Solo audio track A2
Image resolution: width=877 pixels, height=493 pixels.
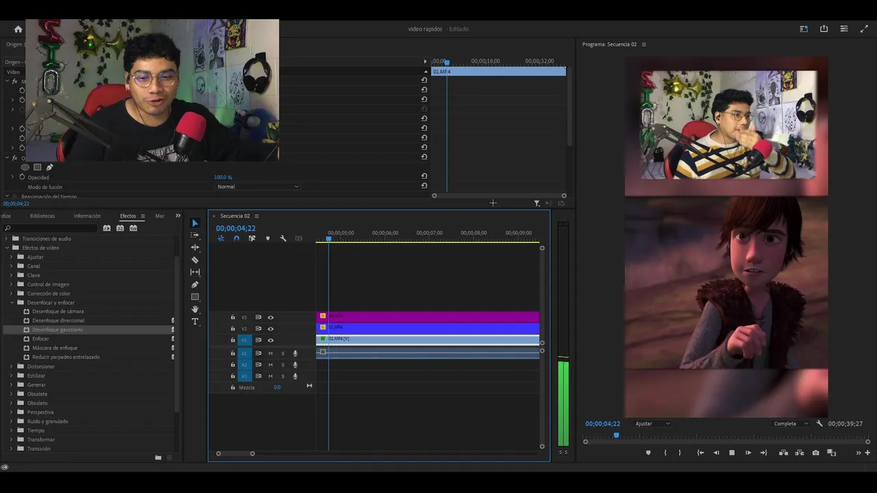click(x=282, y=365)
